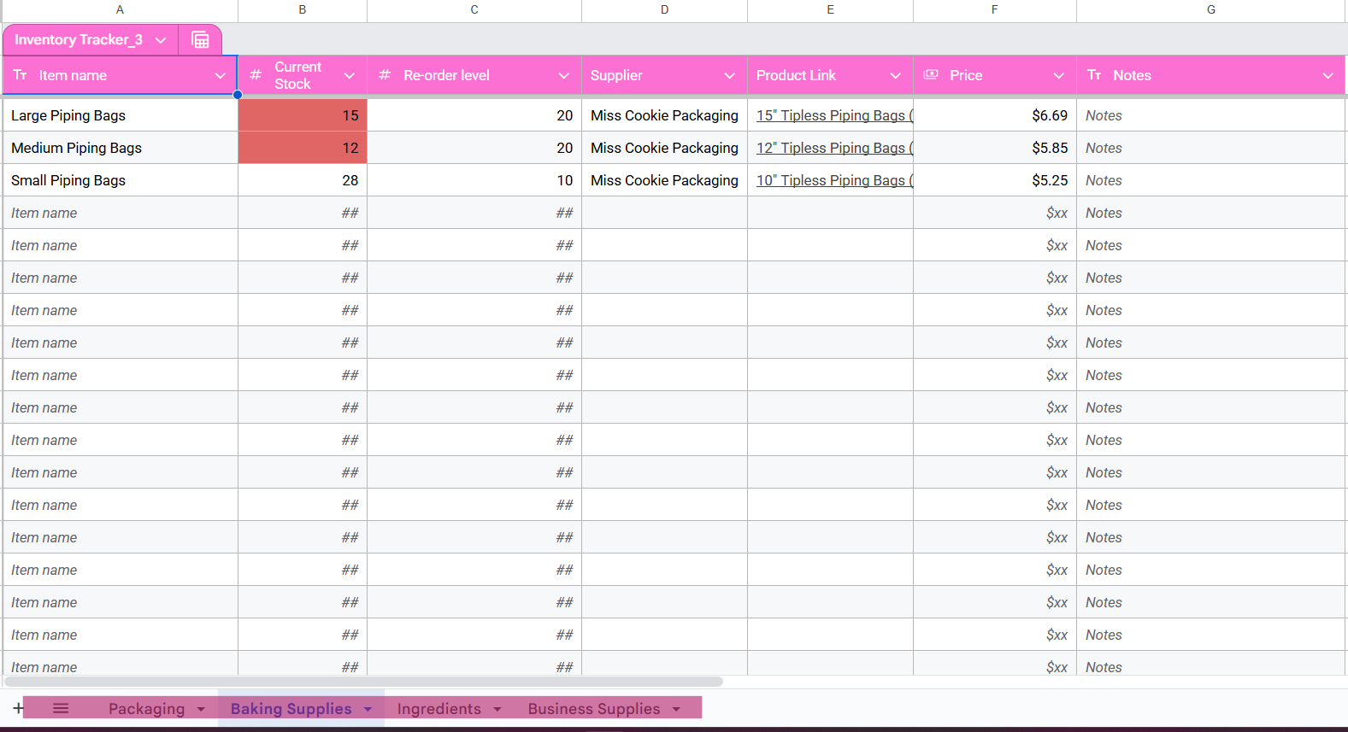Viewport: 1348px width, 732px height.
Task: Open the Product Link column dropdown arrow
Action: pos(895,76)
